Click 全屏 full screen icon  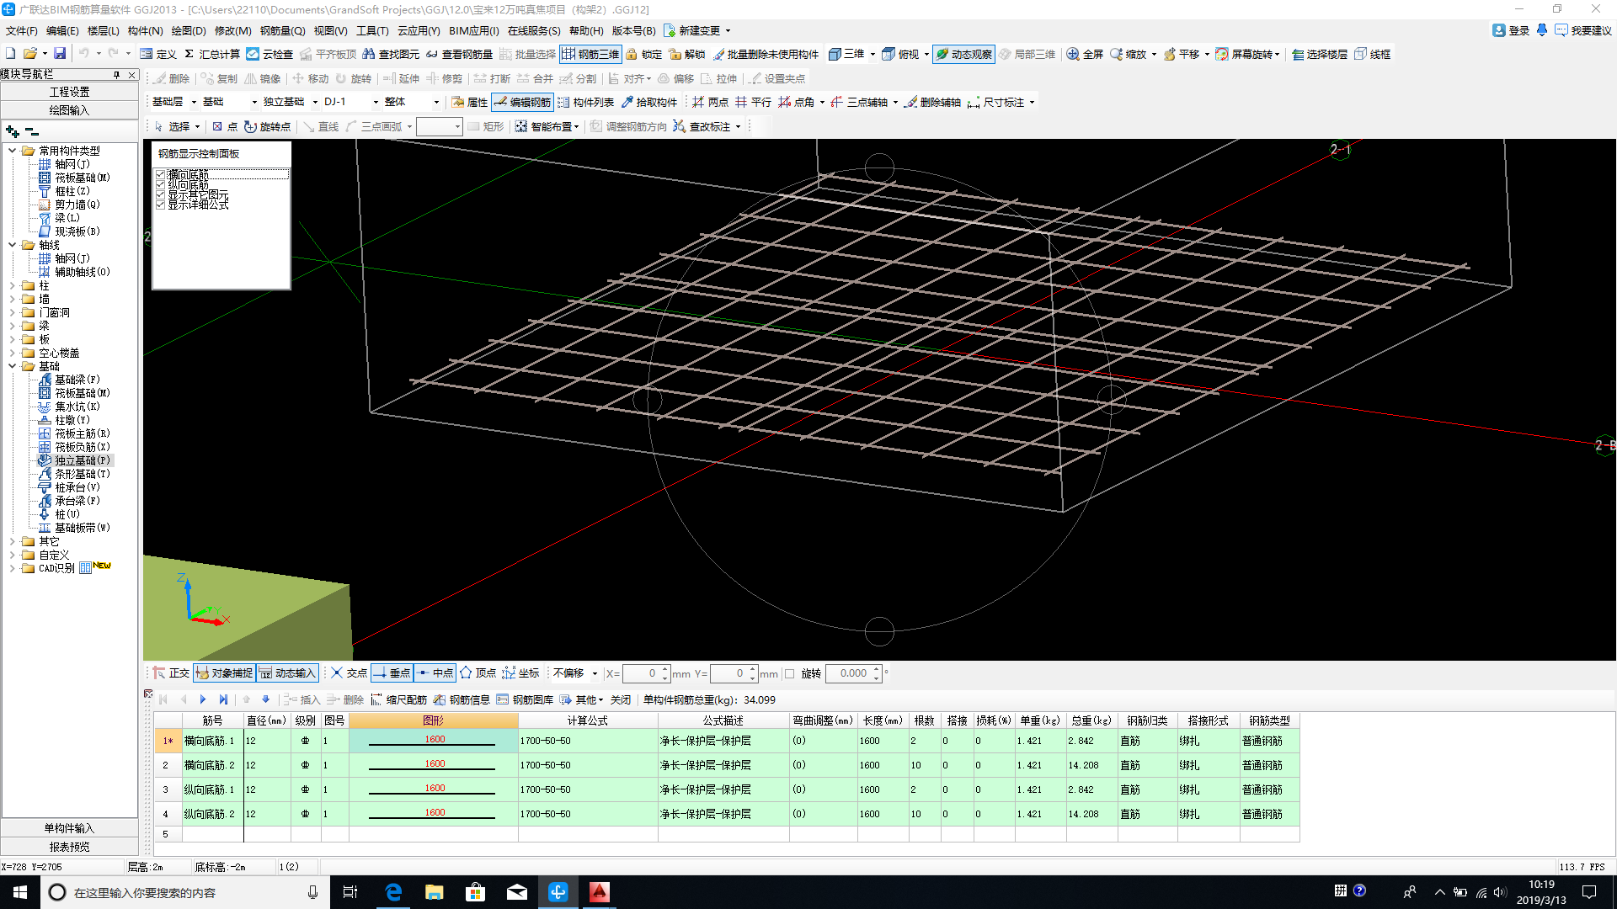1085,54
